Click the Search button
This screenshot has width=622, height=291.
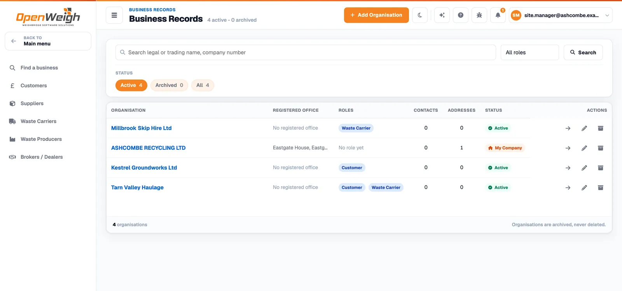[583, 52]
